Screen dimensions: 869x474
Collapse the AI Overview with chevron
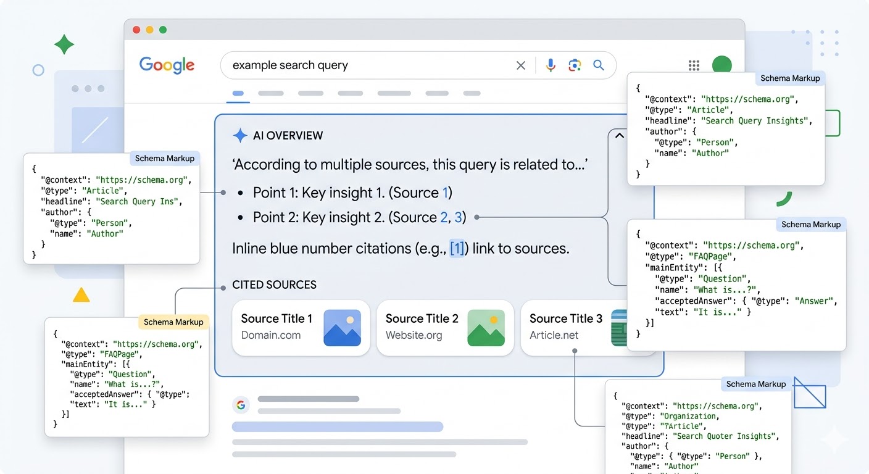[620, 136]
